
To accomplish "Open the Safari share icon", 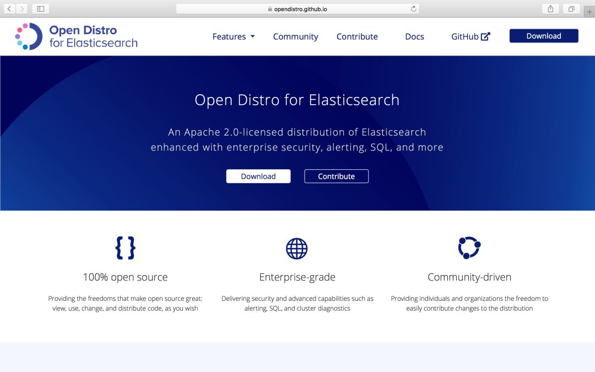I will (550, 9).
